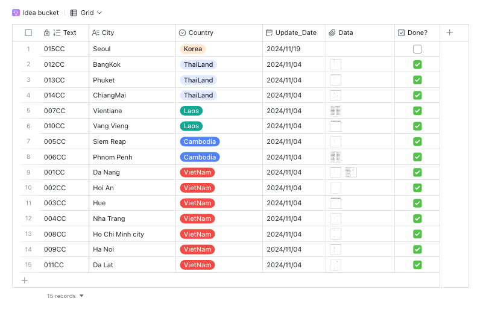Expand the 15 records summary dropdown
This screenshot has height=310, width=489.
[x=81, y=296]
